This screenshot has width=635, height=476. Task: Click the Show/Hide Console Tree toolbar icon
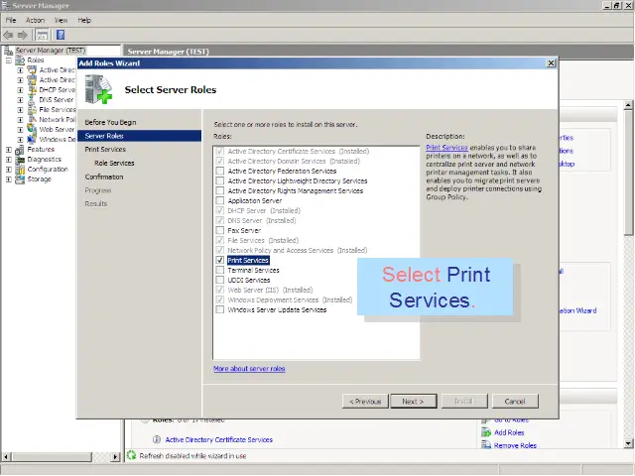(42, 36)
